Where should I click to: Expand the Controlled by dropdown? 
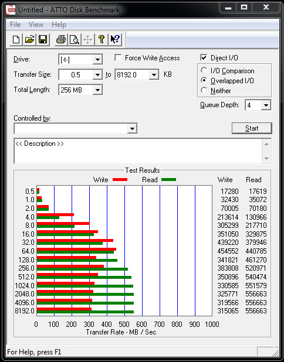(132, 128)
